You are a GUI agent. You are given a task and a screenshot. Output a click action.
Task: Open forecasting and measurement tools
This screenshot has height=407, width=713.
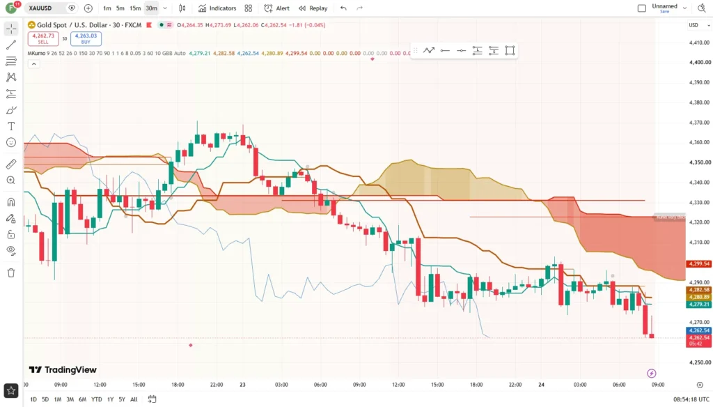tap(11, 94)
